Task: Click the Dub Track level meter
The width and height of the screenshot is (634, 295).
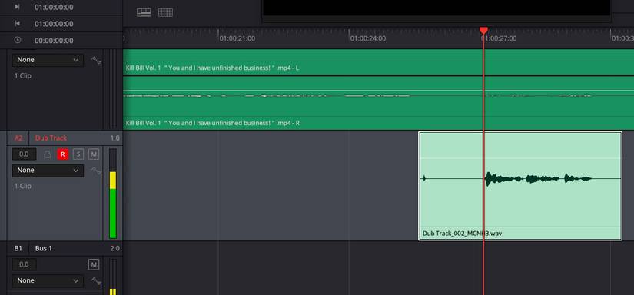Action: 113,194
